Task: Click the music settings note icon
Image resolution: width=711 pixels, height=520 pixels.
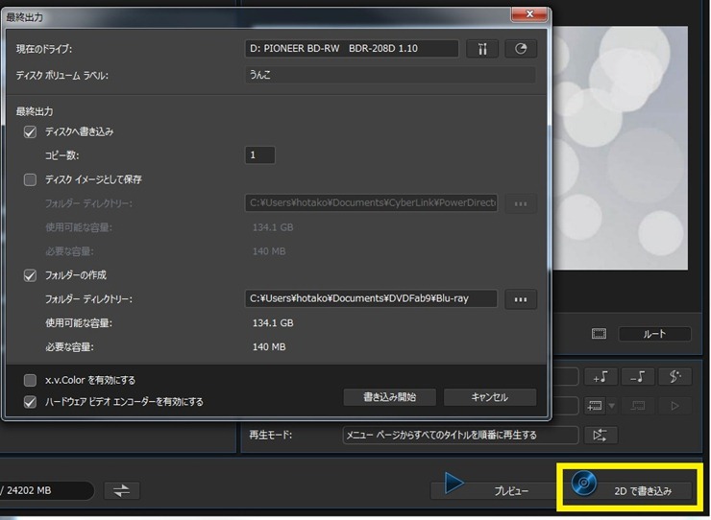Action: (675, 376)
